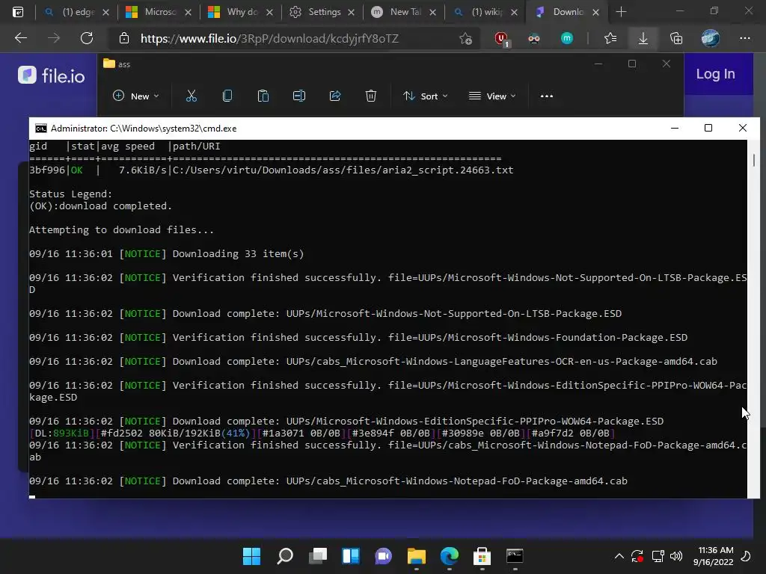This screenshot has height=574, width=766.
Task: Open the Sort dropdown in File Explorer
Action: [425, 96]
